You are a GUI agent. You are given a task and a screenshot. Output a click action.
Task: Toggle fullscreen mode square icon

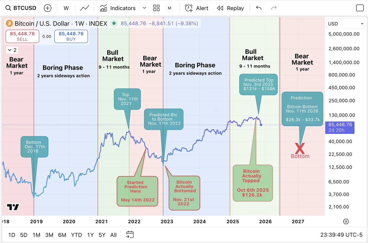pos(360,8)
